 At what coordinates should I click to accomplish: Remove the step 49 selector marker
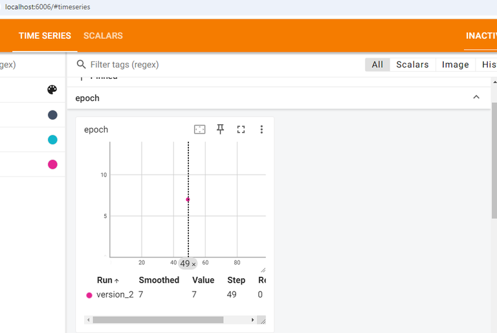tap(193, 264)
